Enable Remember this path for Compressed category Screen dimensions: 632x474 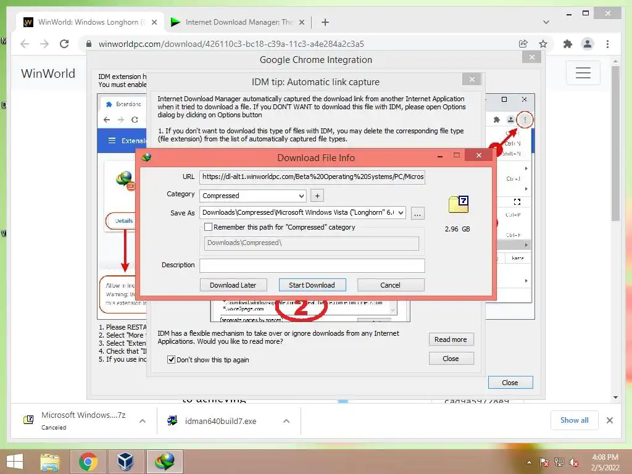click(x=209, y=227)
